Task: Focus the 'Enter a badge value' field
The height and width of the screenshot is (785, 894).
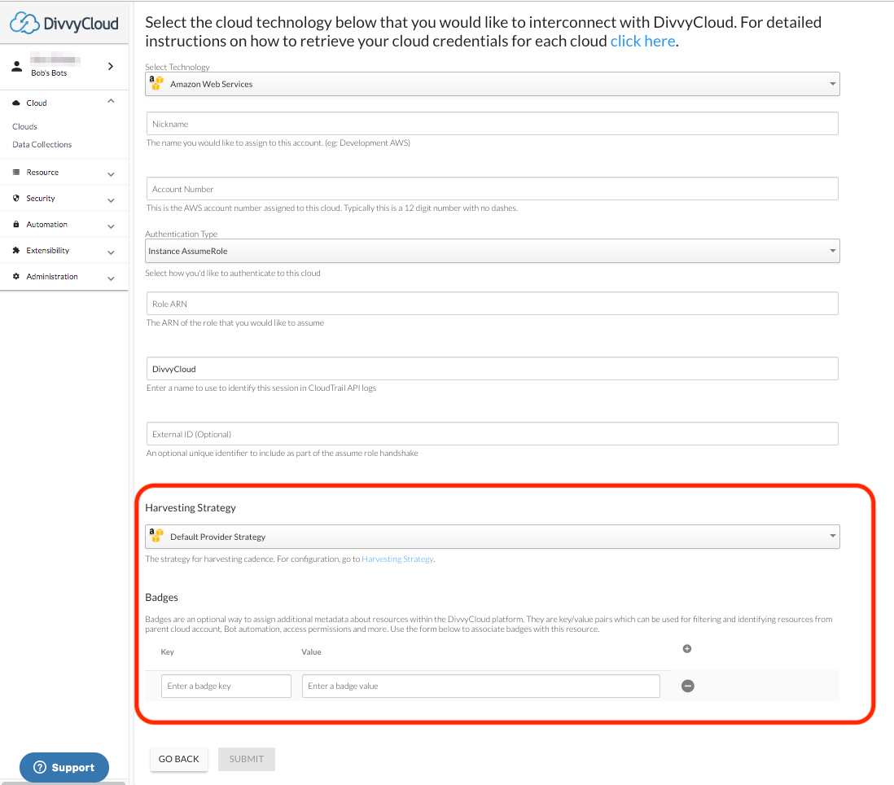Action: (481, 686)
